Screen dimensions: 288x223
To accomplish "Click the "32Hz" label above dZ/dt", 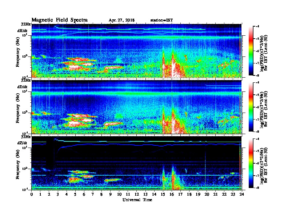I will point(26,137).
